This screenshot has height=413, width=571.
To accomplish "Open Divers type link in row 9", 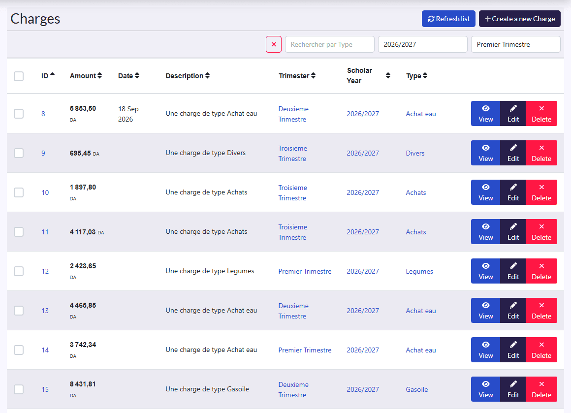I will (x=415, y=153).
